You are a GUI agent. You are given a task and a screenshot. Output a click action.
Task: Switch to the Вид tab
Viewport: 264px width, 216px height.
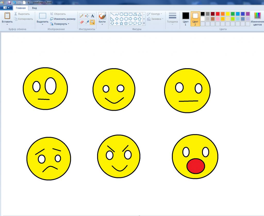click(34, 8)
